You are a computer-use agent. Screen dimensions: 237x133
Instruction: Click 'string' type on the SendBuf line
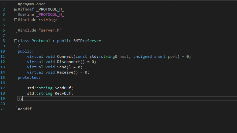pyautogui.click(x=46, y=88)
